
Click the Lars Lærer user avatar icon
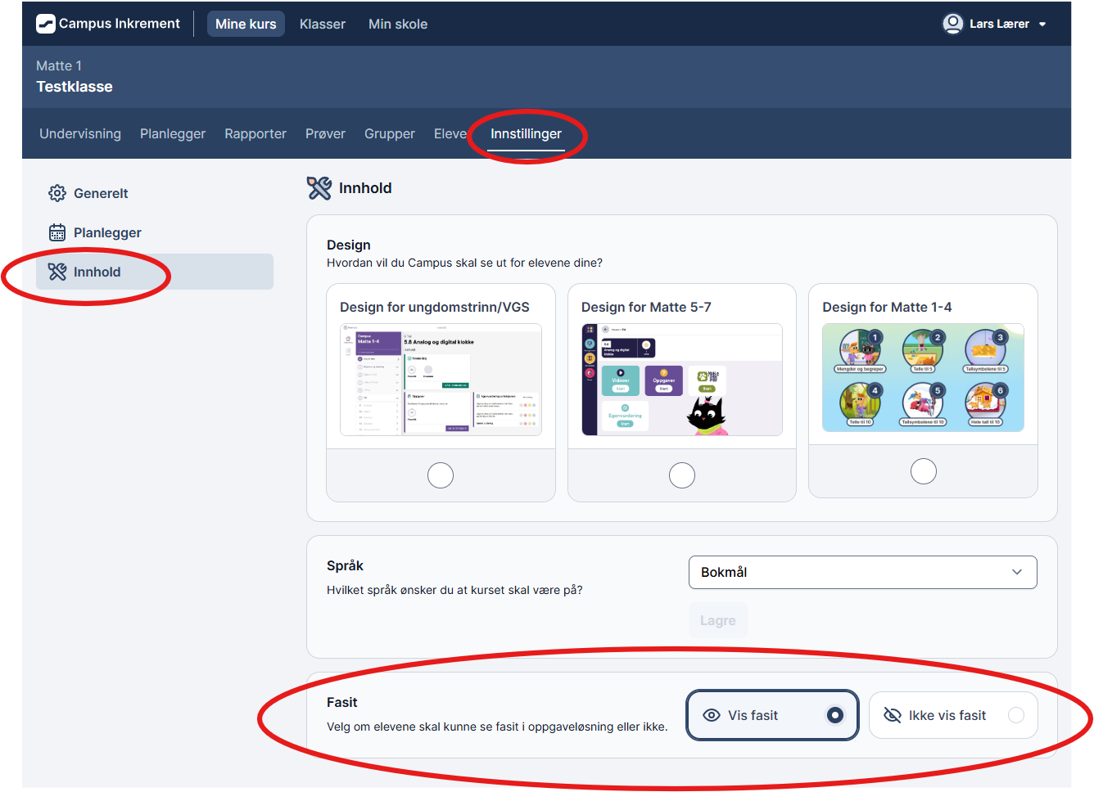click(x=952, y=24)
